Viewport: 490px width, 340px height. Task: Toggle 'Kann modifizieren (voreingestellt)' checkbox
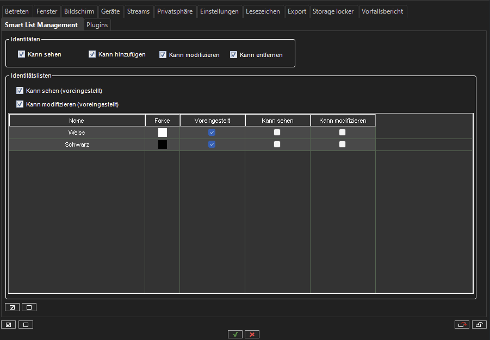click(20, 104)
